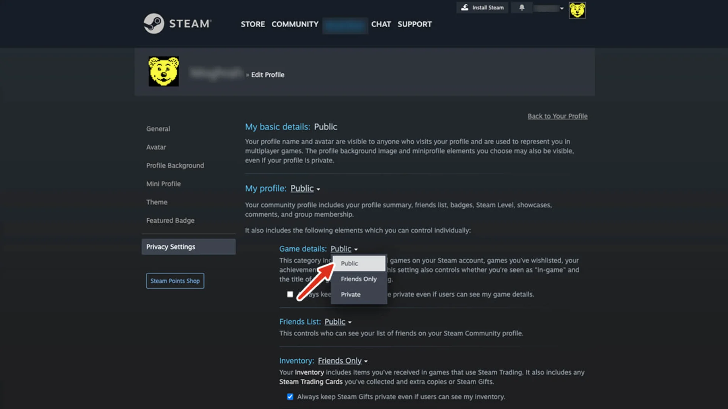Select General in the sidebar
The height and width of the screenshot is (409, 728).
[x=158, y=129]
